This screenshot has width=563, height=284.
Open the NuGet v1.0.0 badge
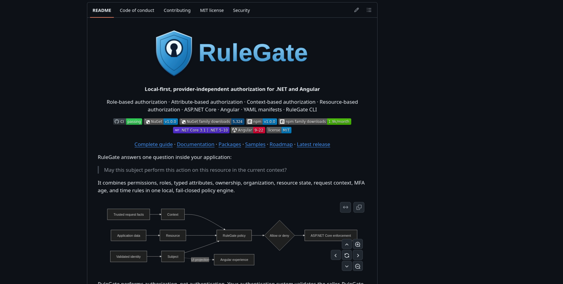coord(161,122)
